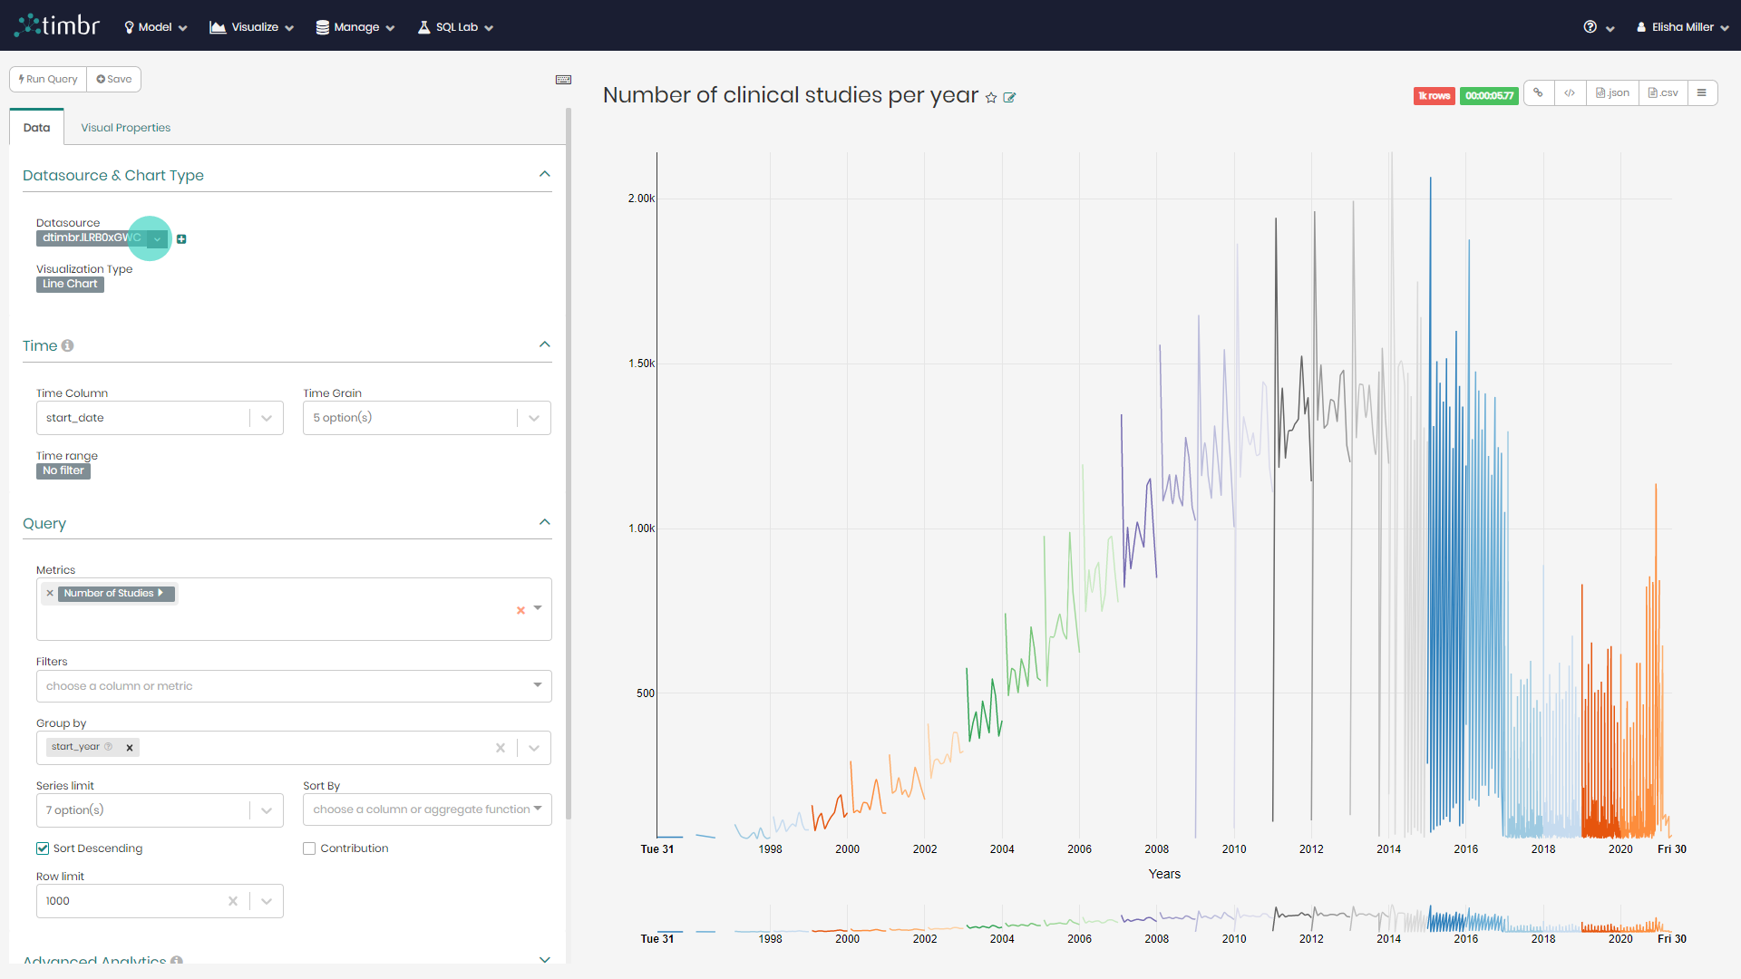The width and height of the screenshot is (1741, 979).
Task: Click the Row limit input field
Action: 136,900
